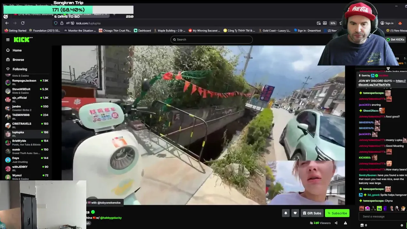This screenshot has width=407, height=229.
Task: Open Days channel in sidebar
Action: point(27,160)
